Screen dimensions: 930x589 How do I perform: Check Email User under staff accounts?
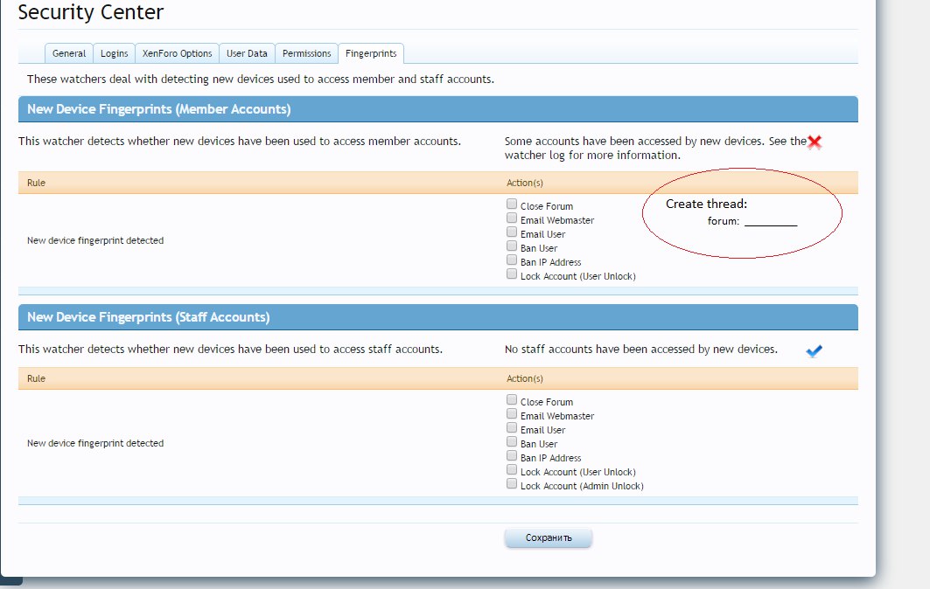512,428
